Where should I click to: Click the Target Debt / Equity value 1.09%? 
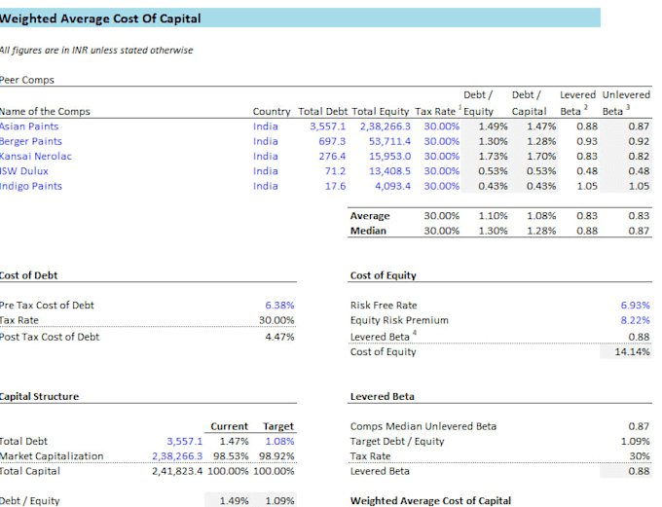pyautogui.click(x=635, y=441)
